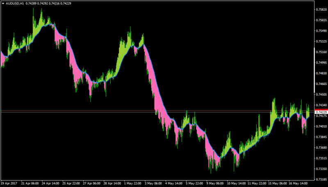Select the 0.75325 price scale label
The height and width of the screenshot is (187, 328).
[321, 41]
